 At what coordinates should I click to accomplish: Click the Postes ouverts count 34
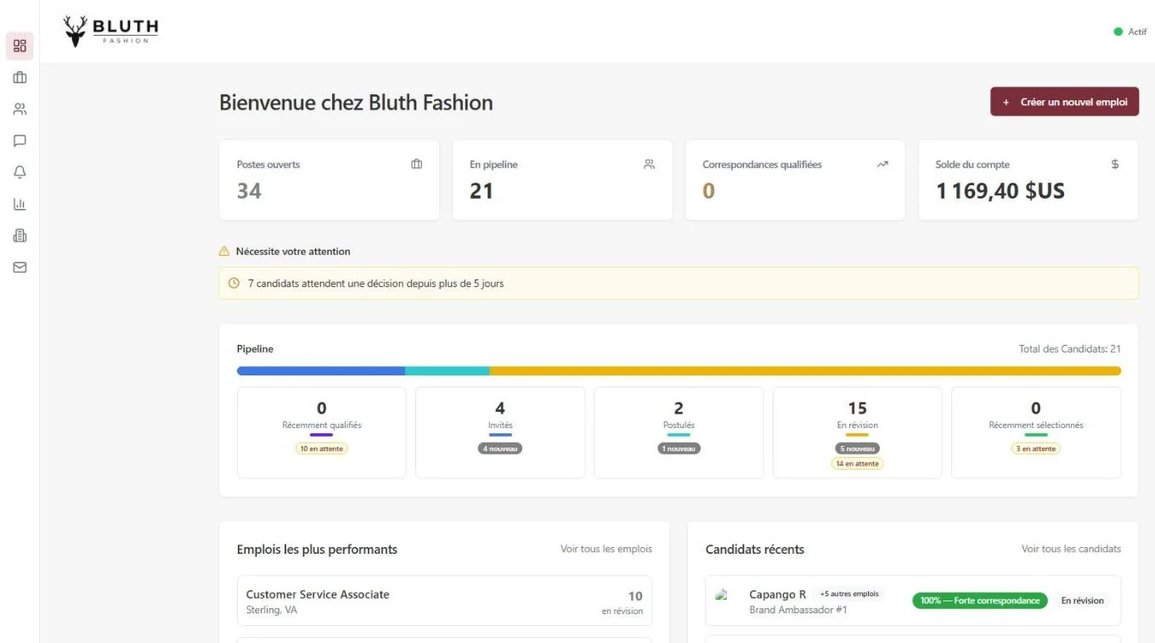(x=249, y=191)
